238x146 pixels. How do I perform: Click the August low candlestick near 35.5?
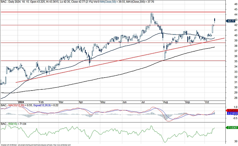tap(165, 55)
